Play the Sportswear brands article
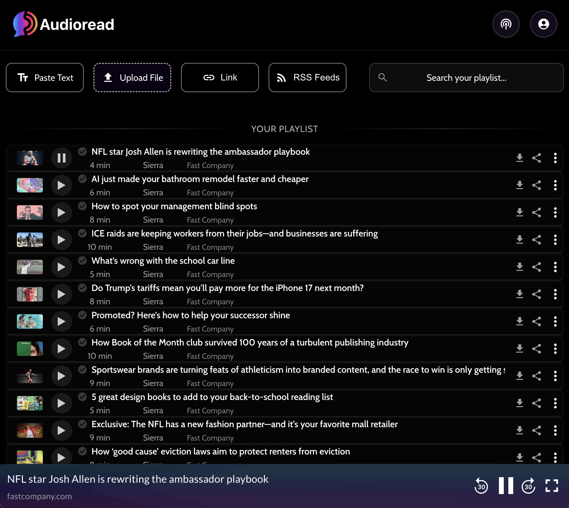569x508 pixels. (x=61, y=376)
